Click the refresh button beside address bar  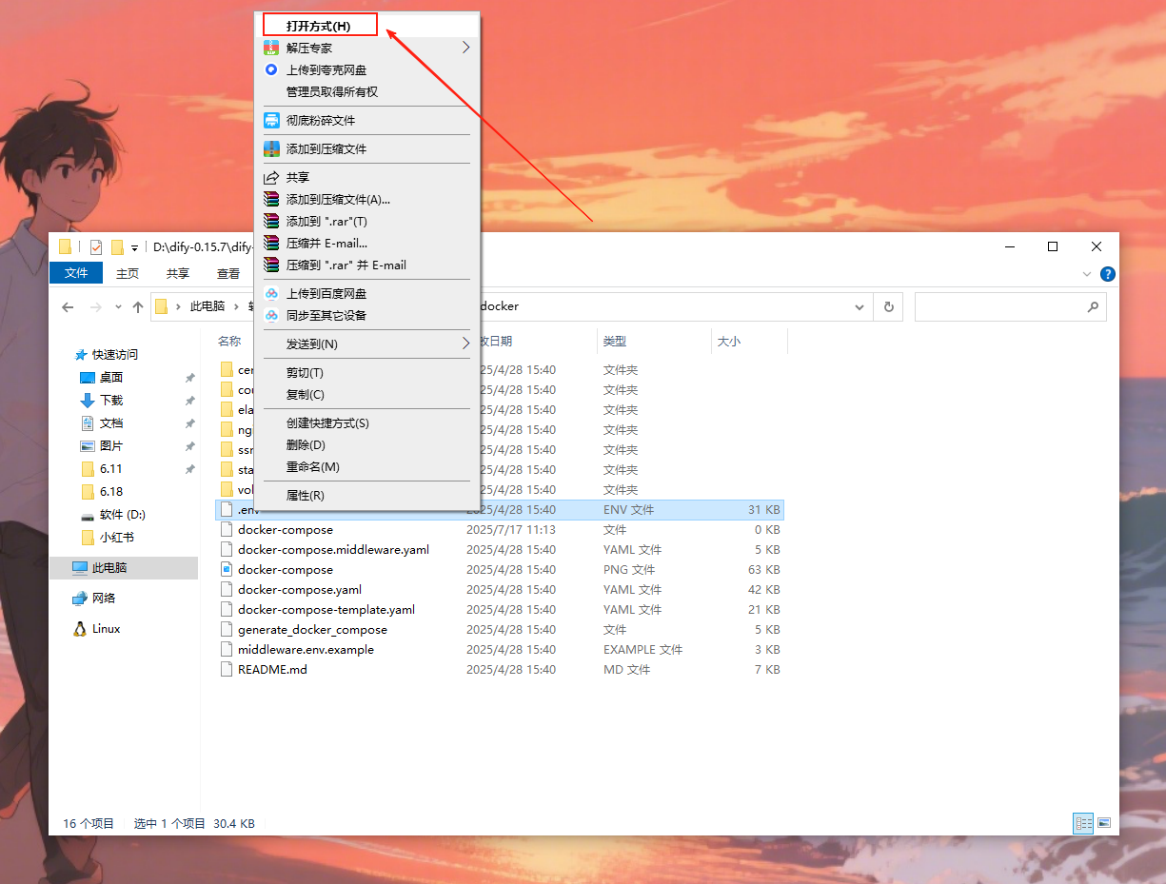tap(888, 306)
